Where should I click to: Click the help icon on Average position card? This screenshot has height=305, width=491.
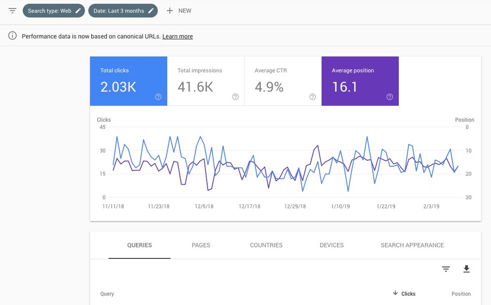click(x=390, y=97)
